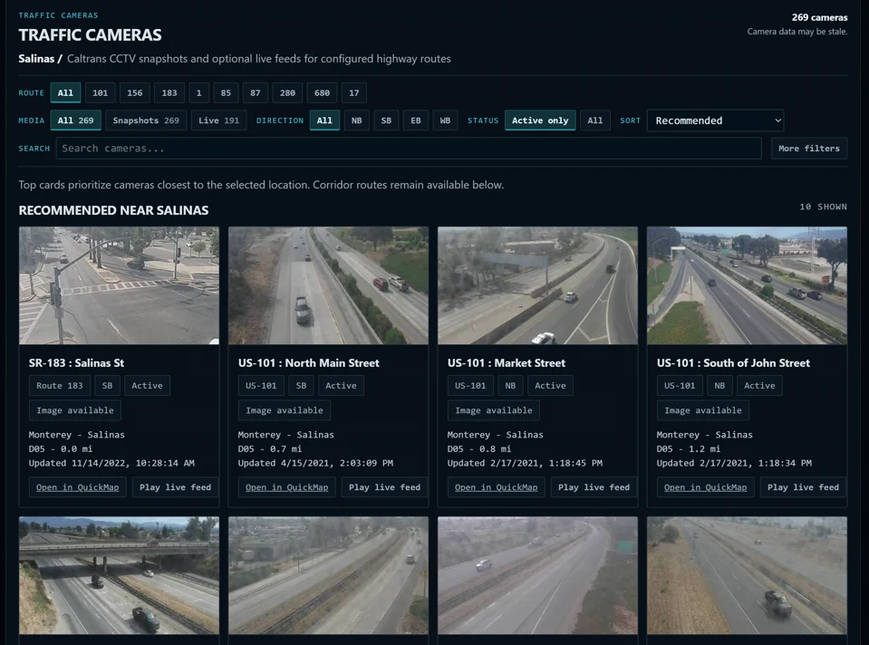The height and width of the screenshot is (645, 869).
Task: Click the Search cameras input field
Action: pos(409,149)
